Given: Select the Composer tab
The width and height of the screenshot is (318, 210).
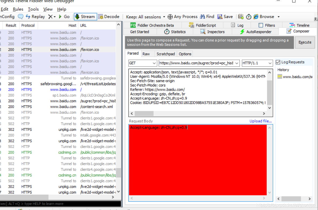Looking at the screenshot, I should tap(298, 31).
